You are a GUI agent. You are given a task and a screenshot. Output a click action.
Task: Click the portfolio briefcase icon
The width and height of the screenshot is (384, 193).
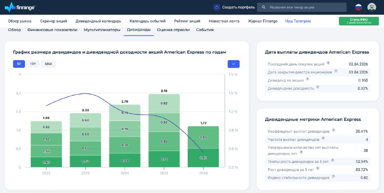click(216, 7)
